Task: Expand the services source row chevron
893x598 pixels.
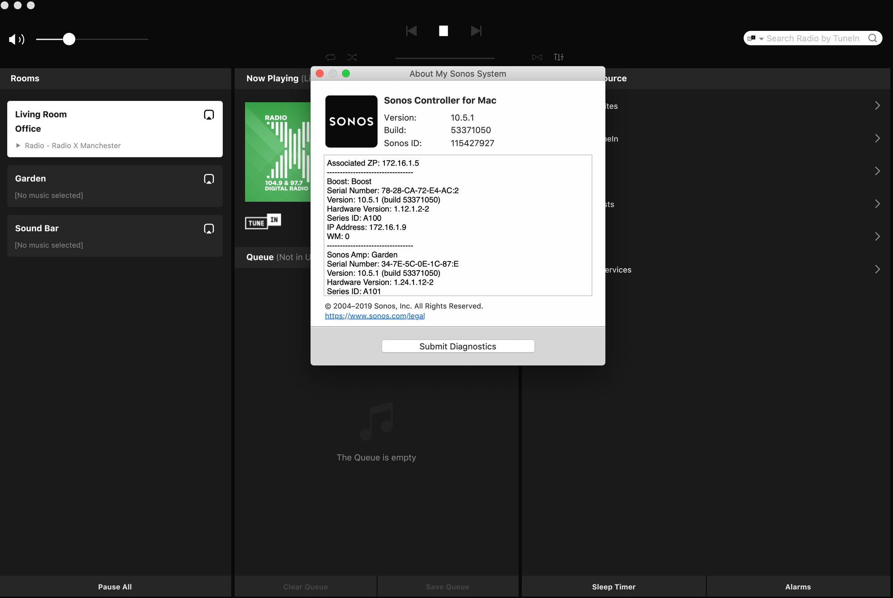Action: [x=877, y=269]
